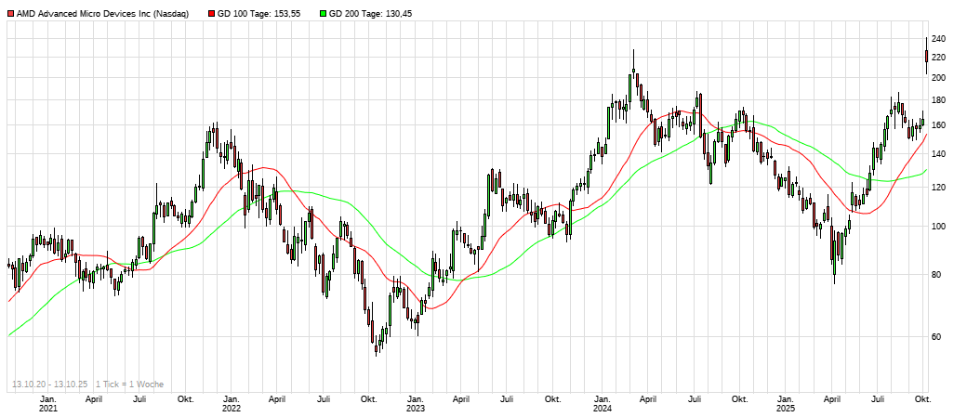Click the 200 price label on the y-axis
Viewport: 967px width, 417px height.
click(937, 78)
